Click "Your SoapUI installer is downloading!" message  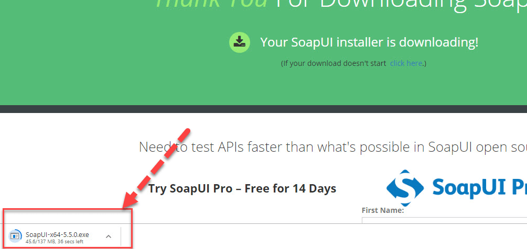point(369,42)
